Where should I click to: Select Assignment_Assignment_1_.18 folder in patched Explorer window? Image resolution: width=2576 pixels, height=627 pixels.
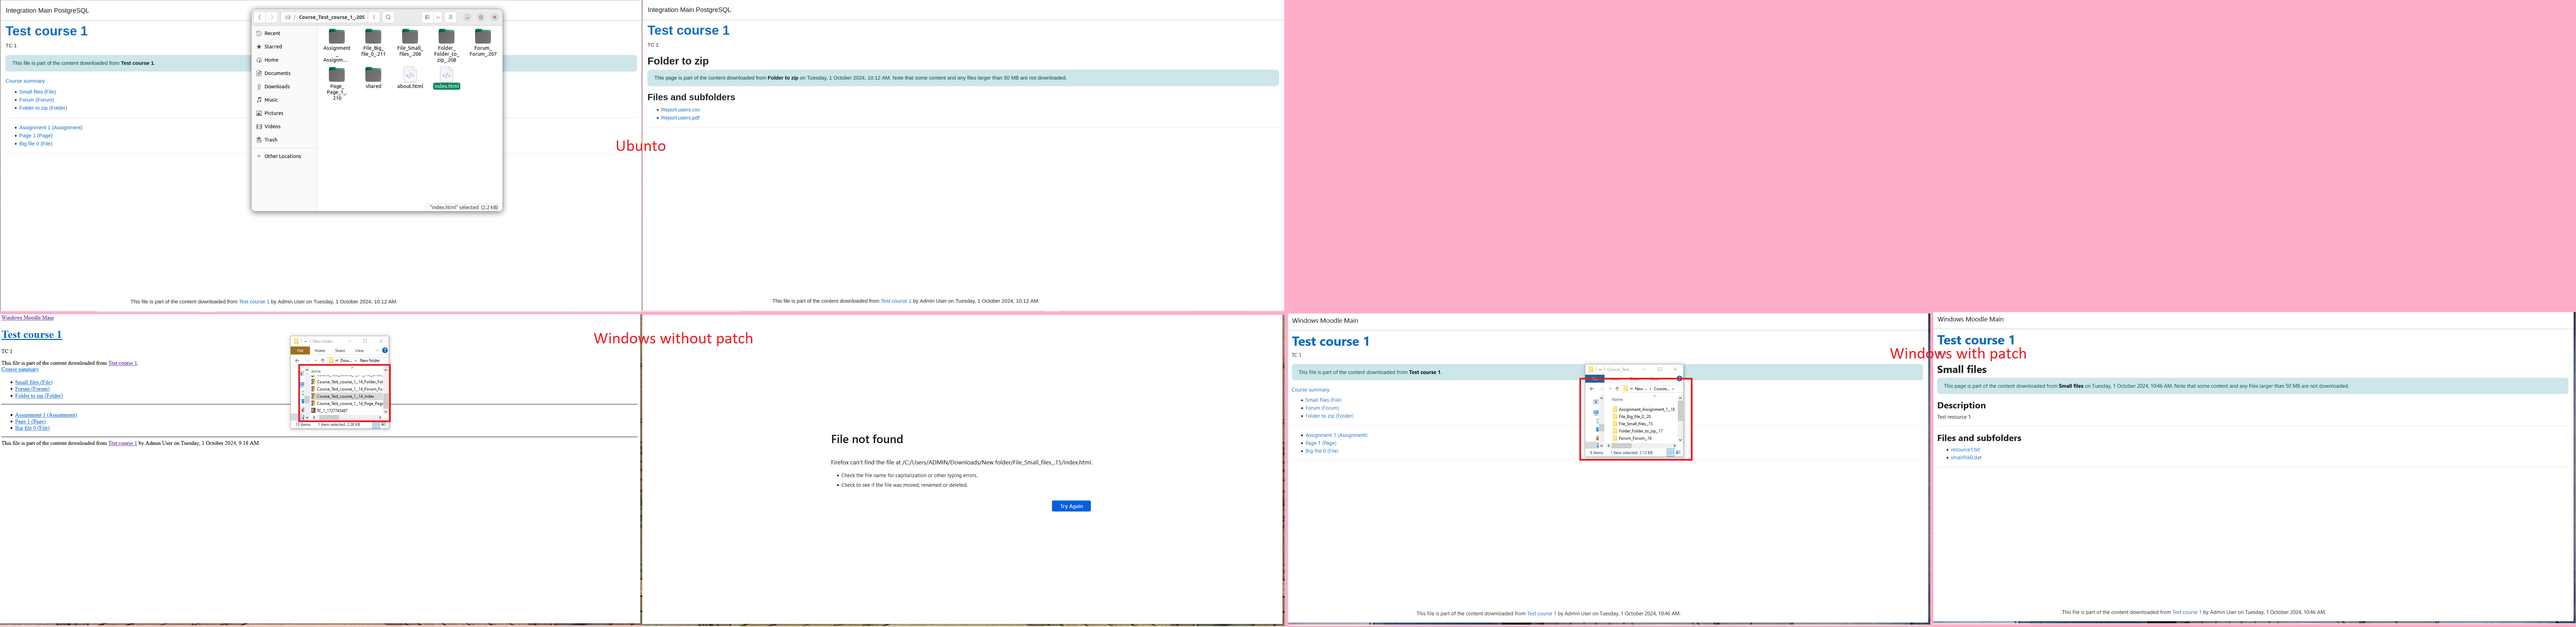click(x=1644, y=409)
